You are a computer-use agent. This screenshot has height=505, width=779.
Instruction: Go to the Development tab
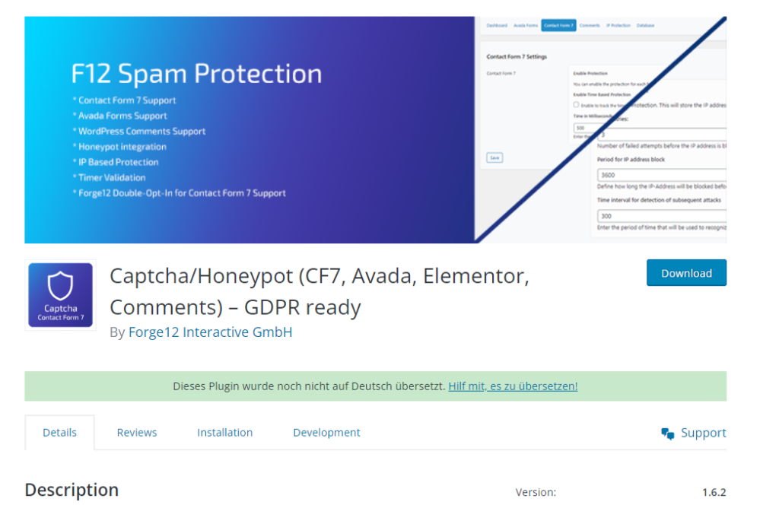tap(326, 433)
